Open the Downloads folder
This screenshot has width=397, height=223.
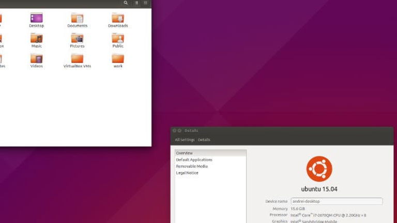pos(118,20)
